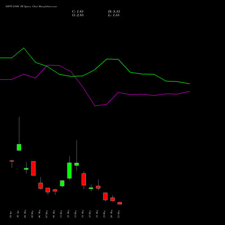
Task: Click the small green candle above 15 May
Action: pyautogui.click(x=91, y=188)
